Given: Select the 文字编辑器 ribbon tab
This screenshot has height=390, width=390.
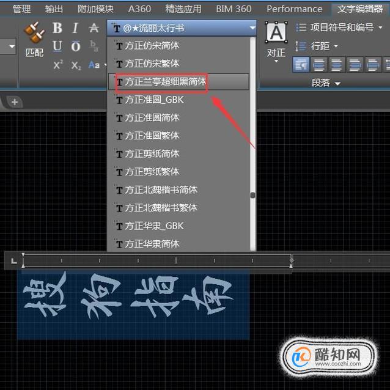Looking at the screenshot, I should [x=359, y=9].
